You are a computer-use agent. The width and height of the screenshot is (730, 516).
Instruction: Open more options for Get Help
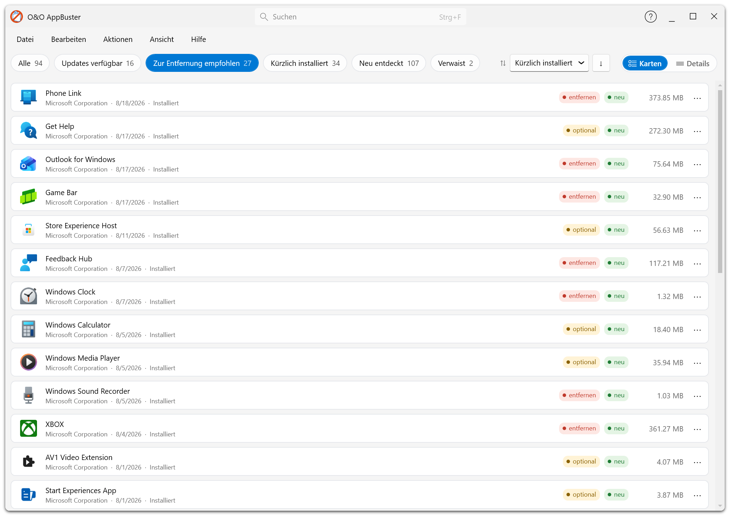[x=697, y=131]
